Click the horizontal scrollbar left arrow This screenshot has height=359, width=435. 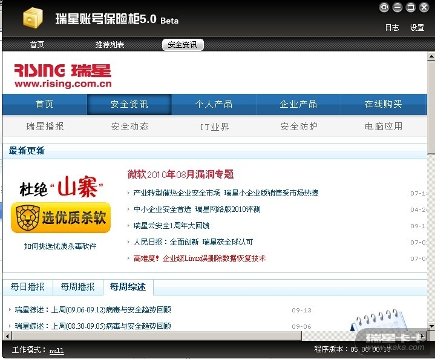point(7,336)
